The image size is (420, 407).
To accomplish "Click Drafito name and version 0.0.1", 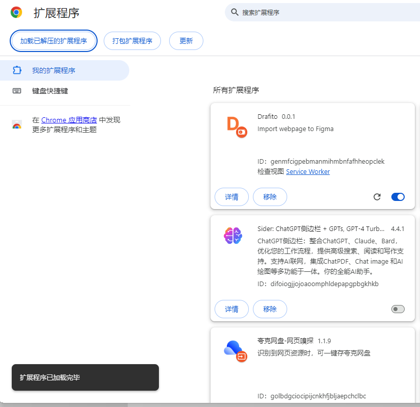I will (276, 117).
